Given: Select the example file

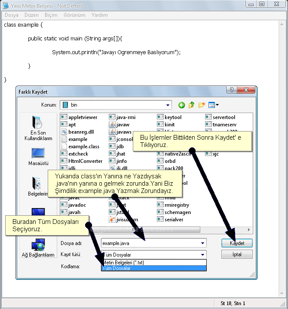Looking at the screenshot, I should [74, 139].
